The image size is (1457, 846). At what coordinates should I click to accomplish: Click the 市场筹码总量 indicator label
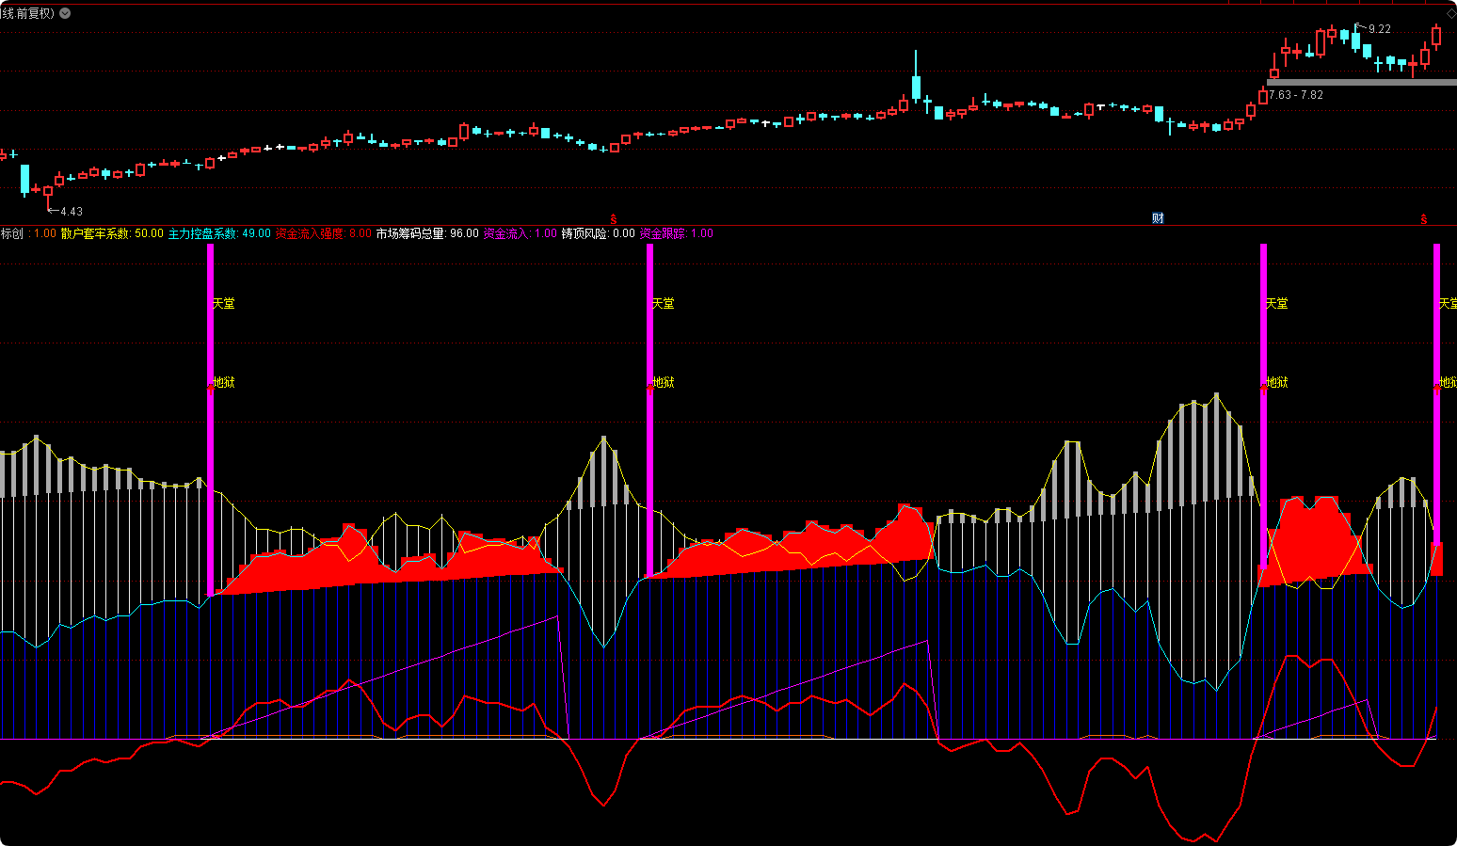point(410,233)
